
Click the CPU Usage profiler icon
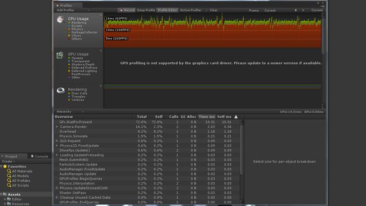click(60, 20)
